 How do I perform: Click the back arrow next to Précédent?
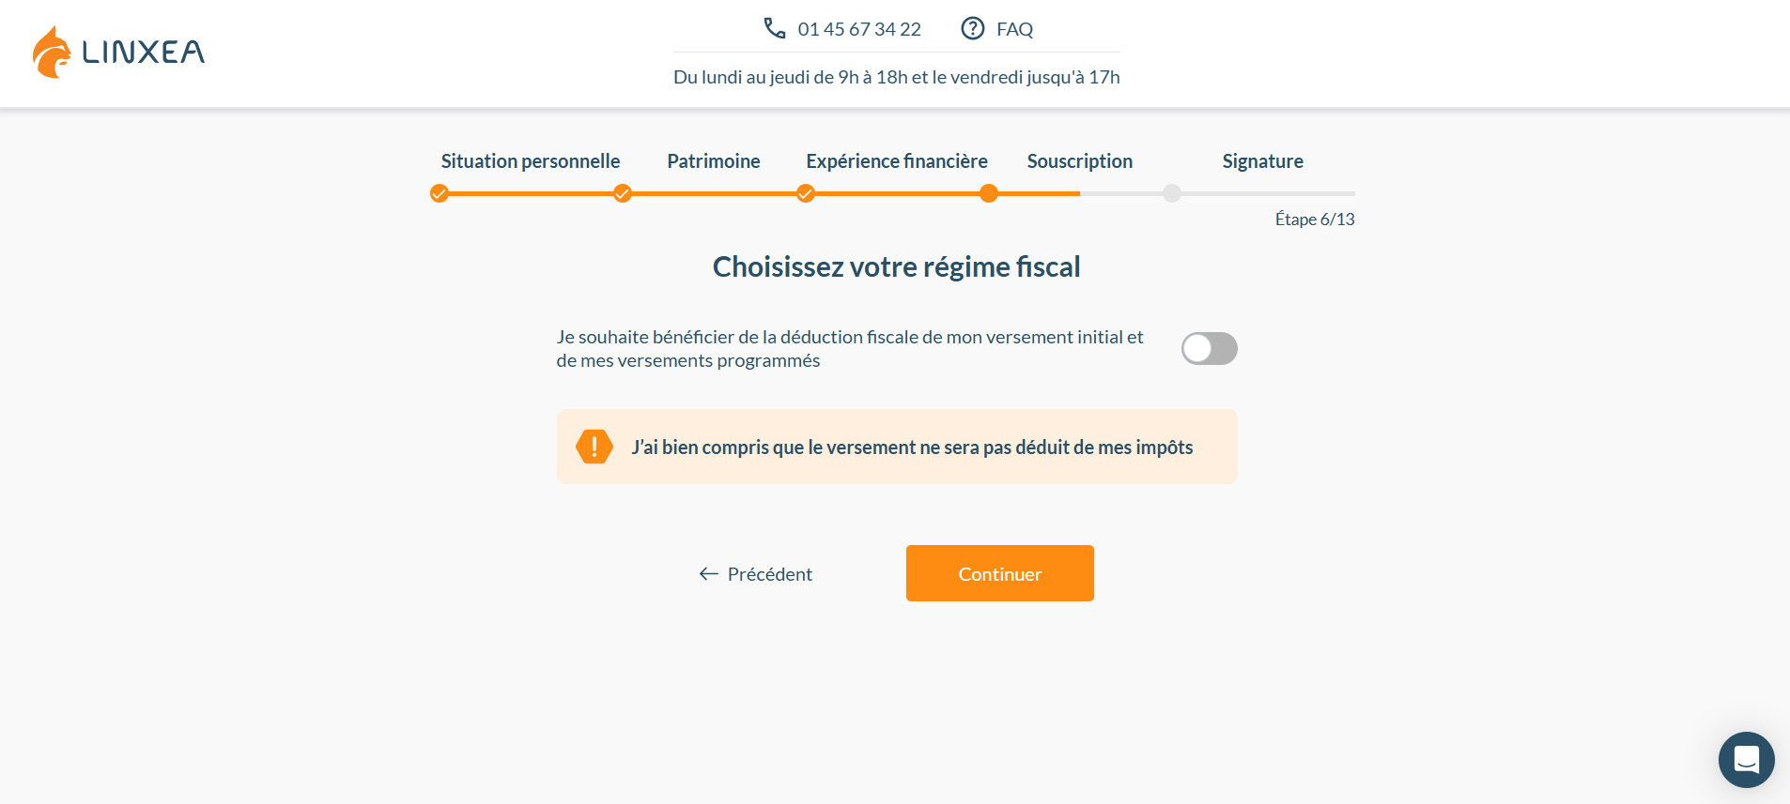pyautogui.click(x=707, y=573)
